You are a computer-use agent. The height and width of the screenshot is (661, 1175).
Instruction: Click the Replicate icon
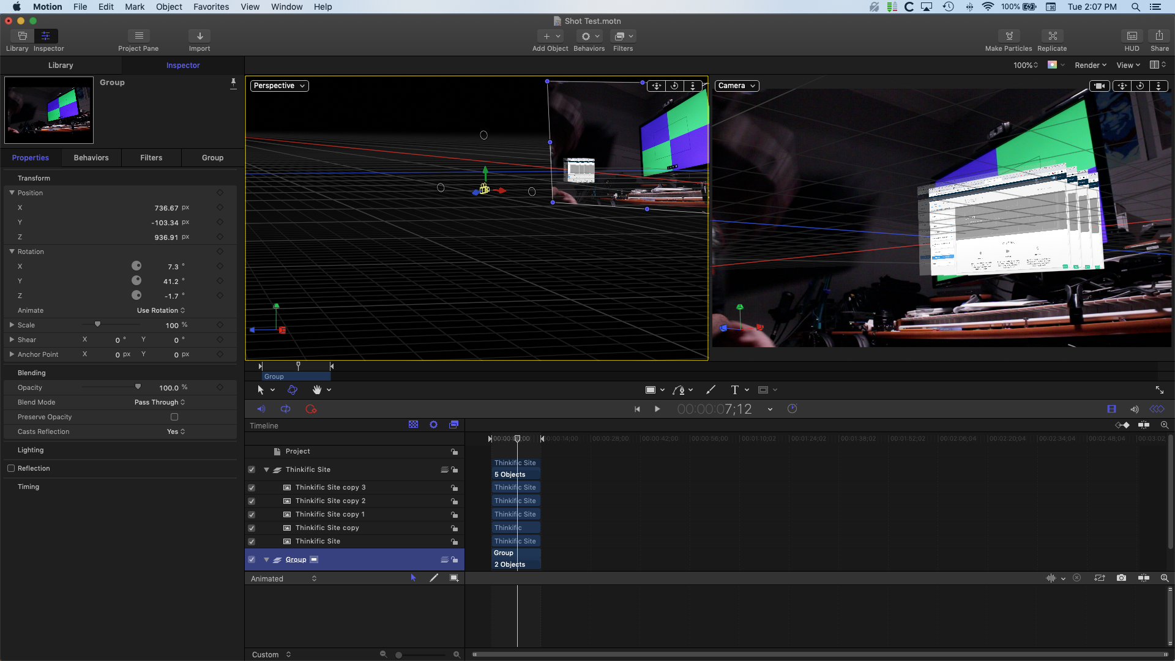pos(1052,36)
